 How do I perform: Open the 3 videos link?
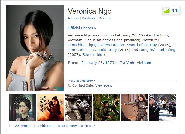click(44, 126)
